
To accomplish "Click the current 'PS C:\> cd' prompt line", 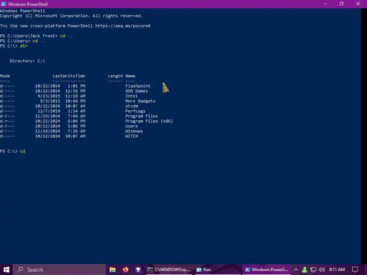I will pos(13,151).
